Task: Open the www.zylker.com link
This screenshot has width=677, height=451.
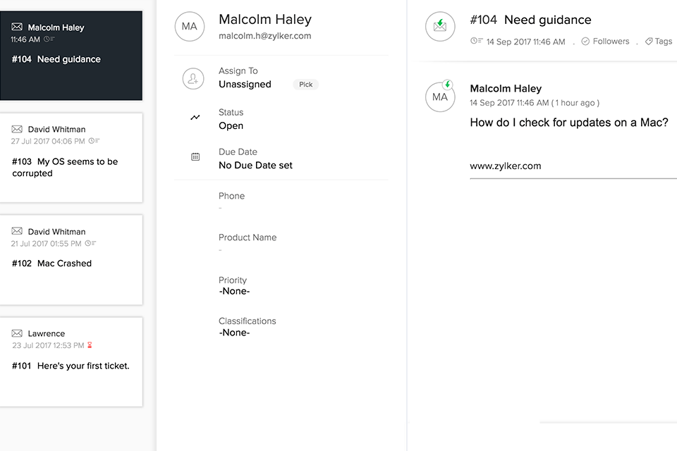Action: (x=506, y=166)
